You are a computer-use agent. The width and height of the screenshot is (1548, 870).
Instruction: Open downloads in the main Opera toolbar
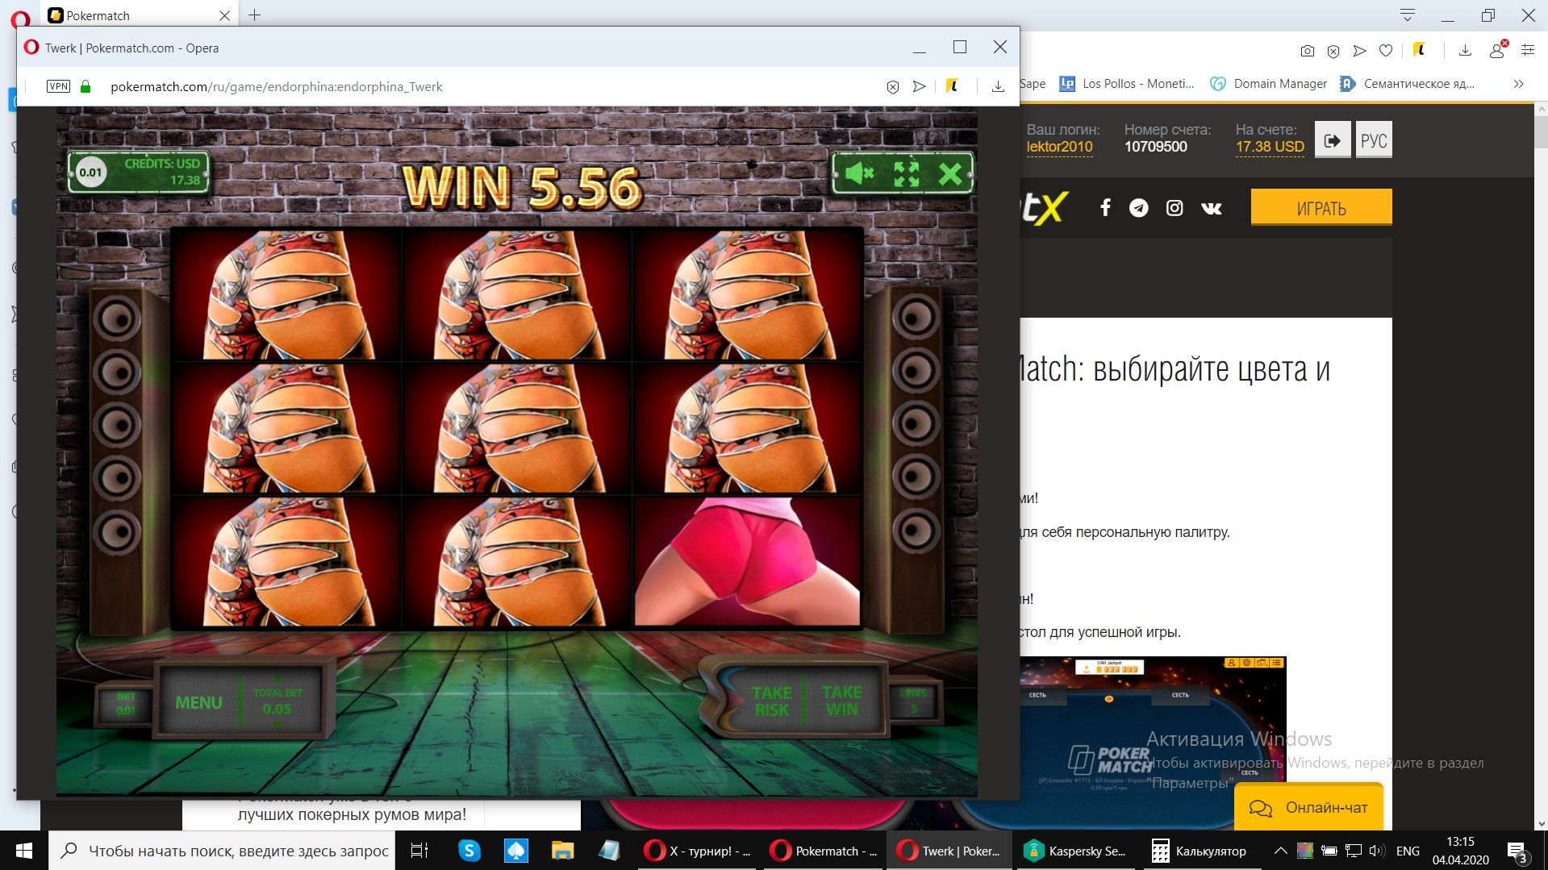pos(1466,51)
